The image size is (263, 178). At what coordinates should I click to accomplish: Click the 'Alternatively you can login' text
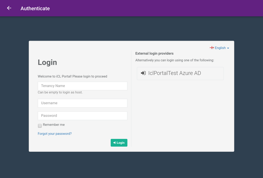coord(174,60)
